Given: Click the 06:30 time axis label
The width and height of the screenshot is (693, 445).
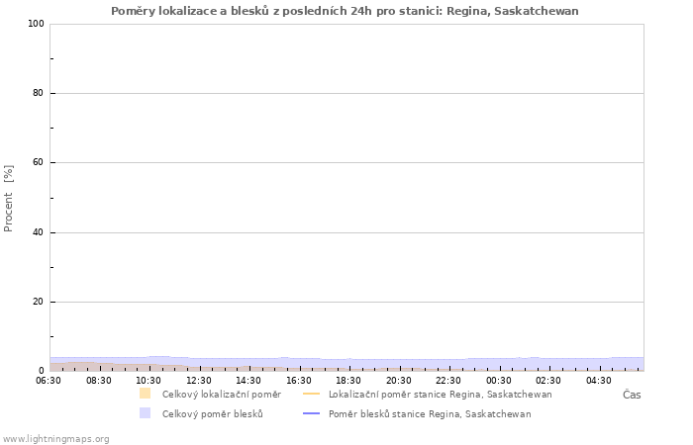Looking at the screenshot, I should [x=49, y=380].
